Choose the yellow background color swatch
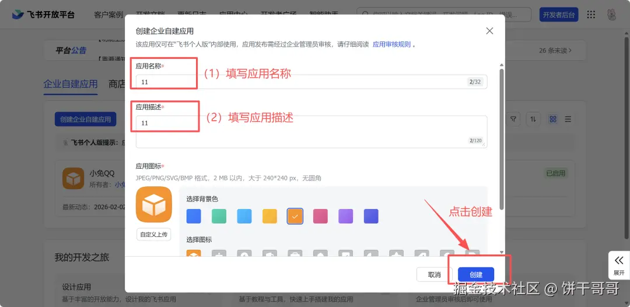This screenshot has width=630, height=307. tap(269, 216)
